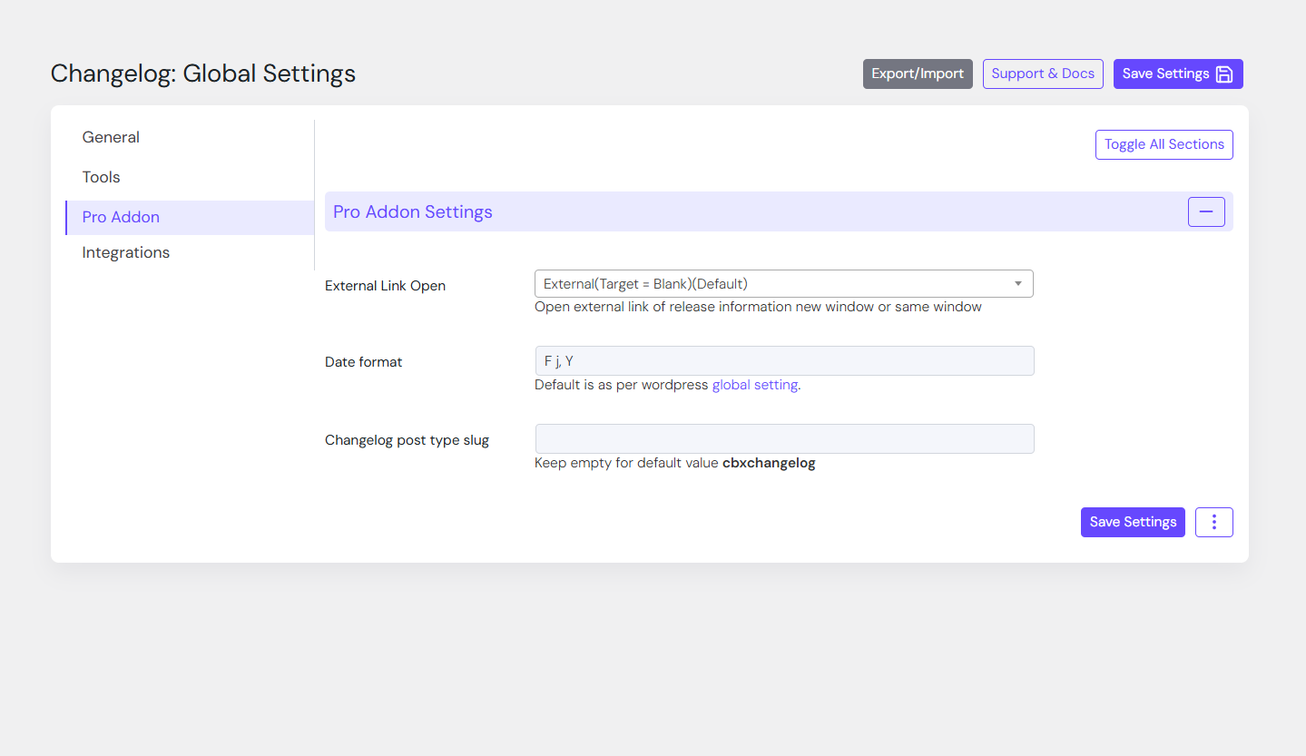This screenshot has width=1306, height=756.
Task: Open the External Link Open dropdown
Action: (x=784, y=284)
